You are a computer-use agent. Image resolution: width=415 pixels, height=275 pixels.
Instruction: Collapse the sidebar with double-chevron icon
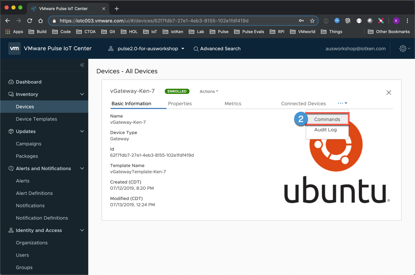click(82, 65)
